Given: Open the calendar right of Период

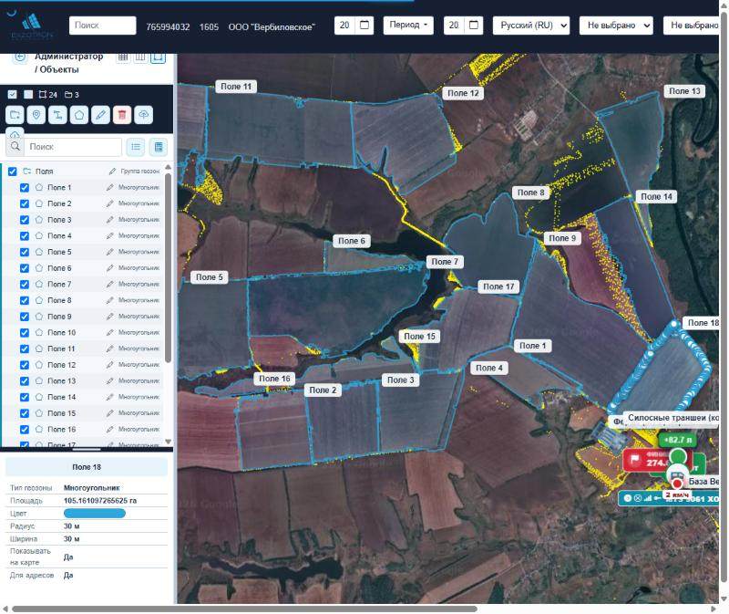Looking at the screenshot, I should point(474,26).
